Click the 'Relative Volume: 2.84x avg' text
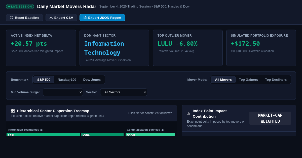 176,51
